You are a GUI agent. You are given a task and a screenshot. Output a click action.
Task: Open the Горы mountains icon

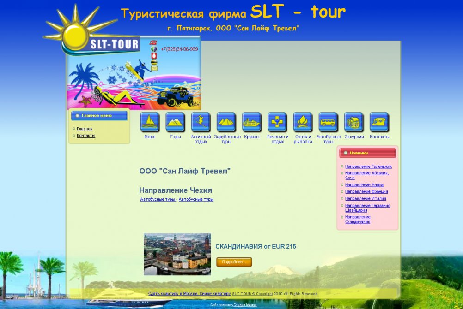pyautogui.click(x=175, y=122)
